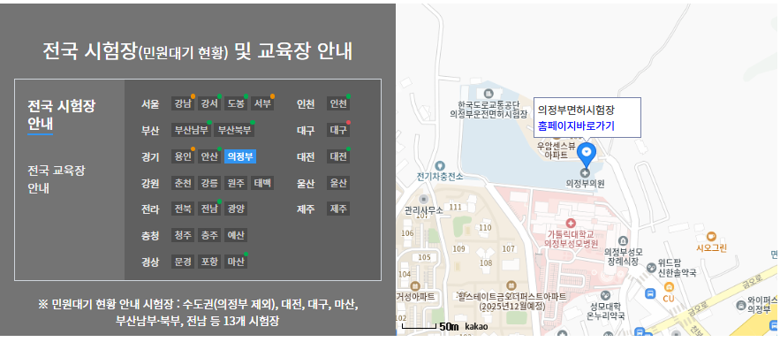This screenshot has height=342, width=780.
Task: Click the 관리사무소 office icon
Action: pos(424,200)
